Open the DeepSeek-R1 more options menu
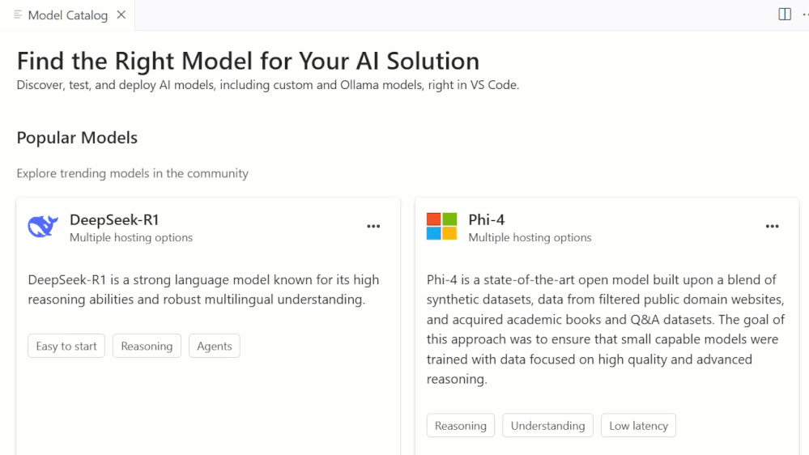 pyautogui.click(x=373, y=227)
